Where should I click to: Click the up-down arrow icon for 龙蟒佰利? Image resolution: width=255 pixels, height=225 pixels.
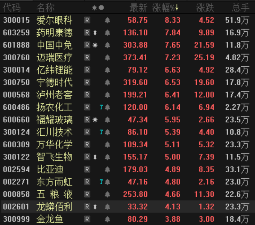pyautogui.click(x=95, y=207)
